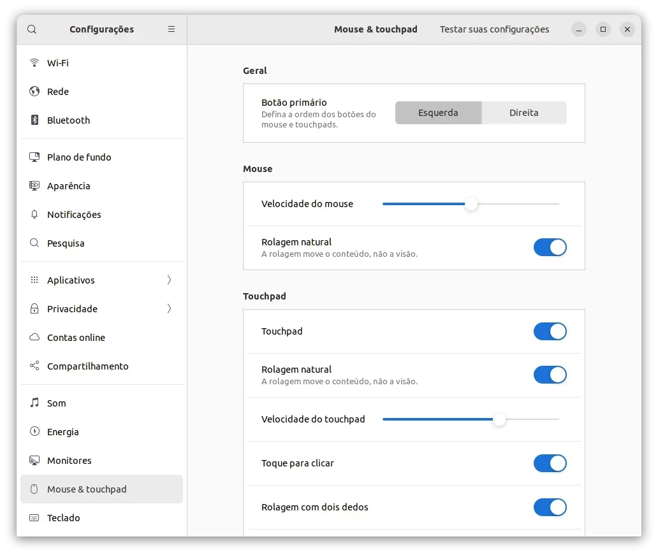Click the Wi-Fi icon in sidebar
This screenshot has width=658, height=555.
(x=34, y=62)
